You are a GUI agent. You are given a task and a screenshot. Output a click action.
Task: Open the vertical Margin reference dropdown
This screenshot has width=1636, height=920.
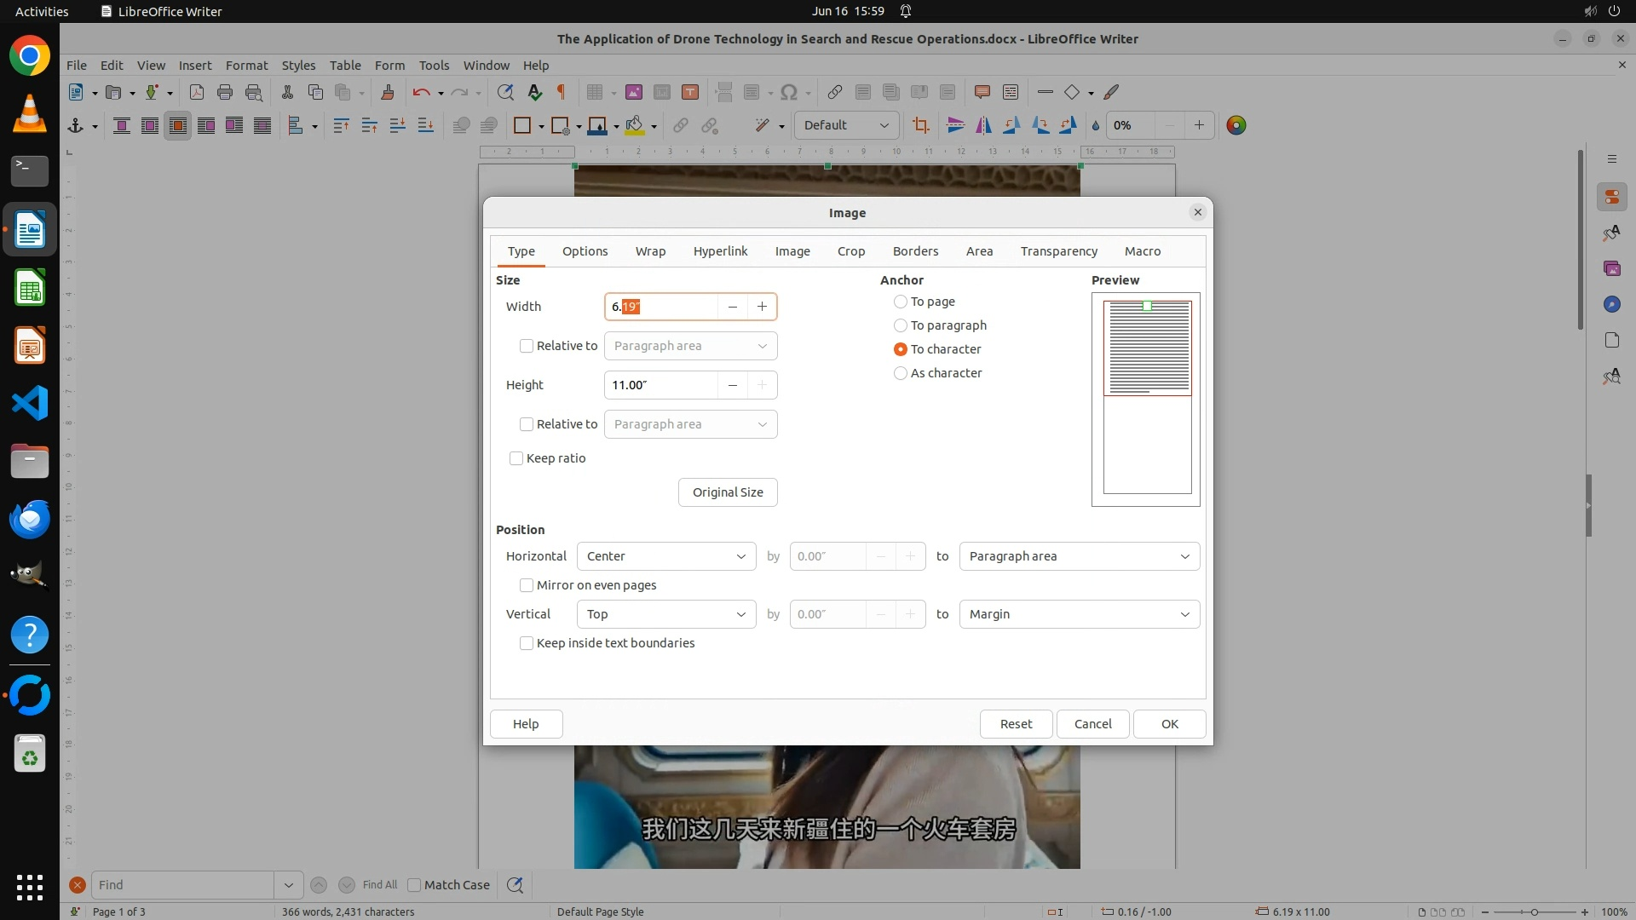tap(1079, 614)
